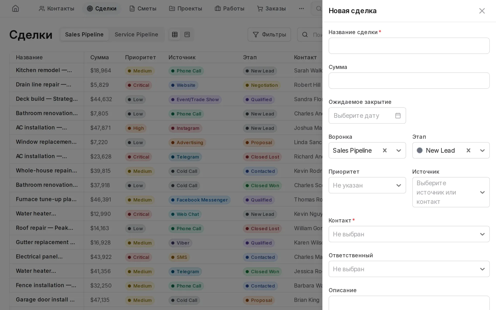496x310 pixels.
Task: Clear the New Lead stage selection
Action: click(468, 150)
